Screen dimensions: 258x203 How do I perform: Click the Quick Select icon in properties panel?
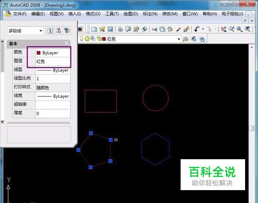(67, 30)
